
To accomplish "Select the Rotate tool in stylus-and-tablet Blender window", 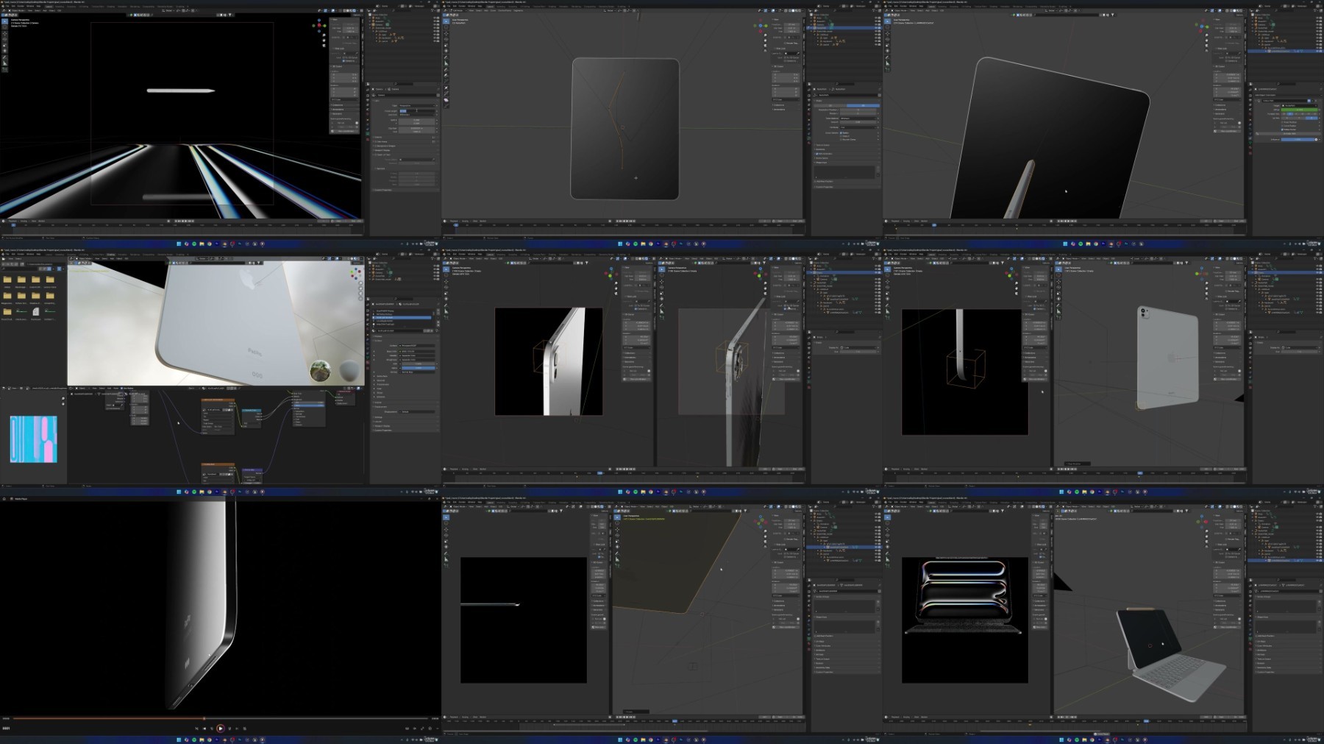I will pos(888,39).
